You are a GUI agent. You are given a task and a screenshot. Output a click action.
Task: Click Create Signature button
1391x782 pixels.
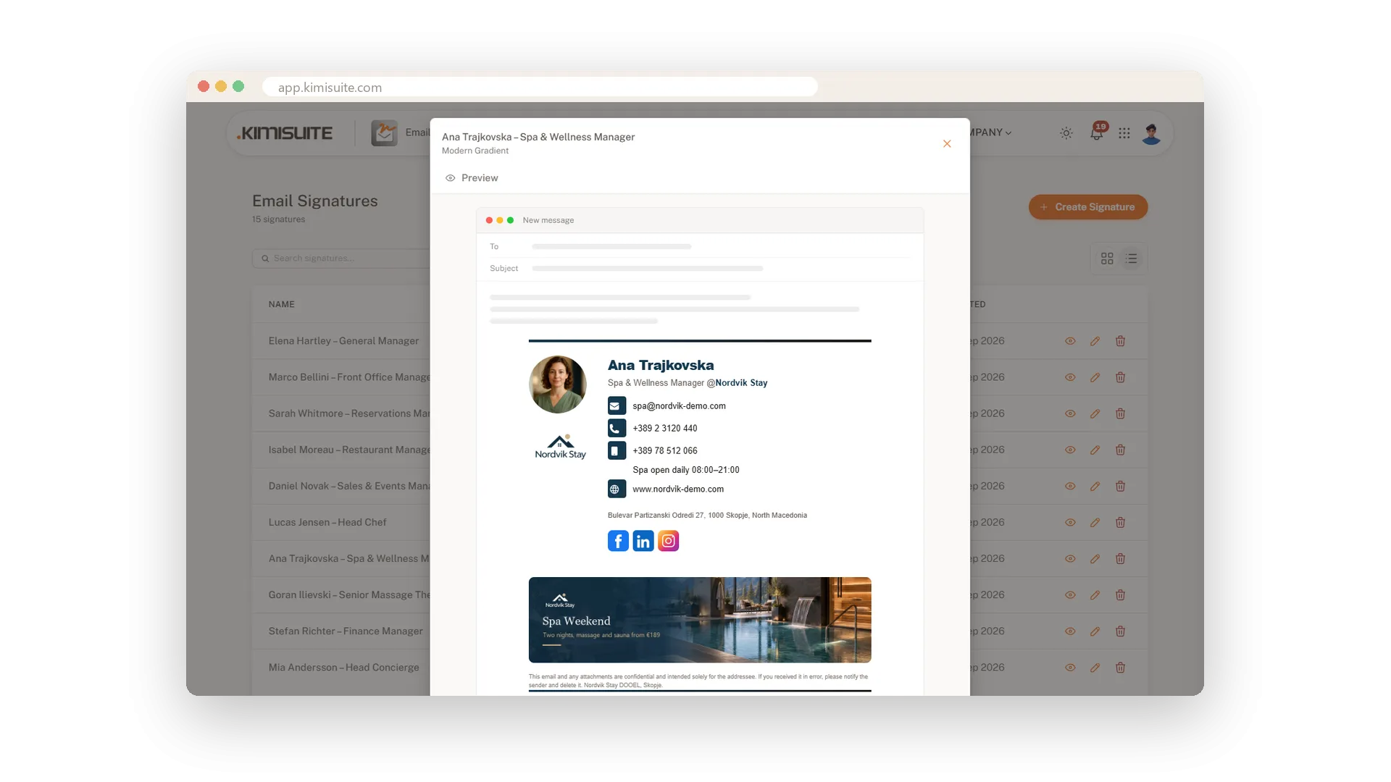click(x=1087, y=207)
